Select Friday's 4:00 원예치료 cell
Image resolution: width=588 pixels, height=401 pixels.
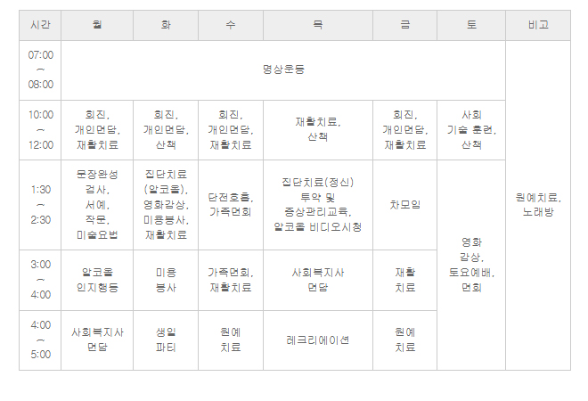click(x=405, y=340)
